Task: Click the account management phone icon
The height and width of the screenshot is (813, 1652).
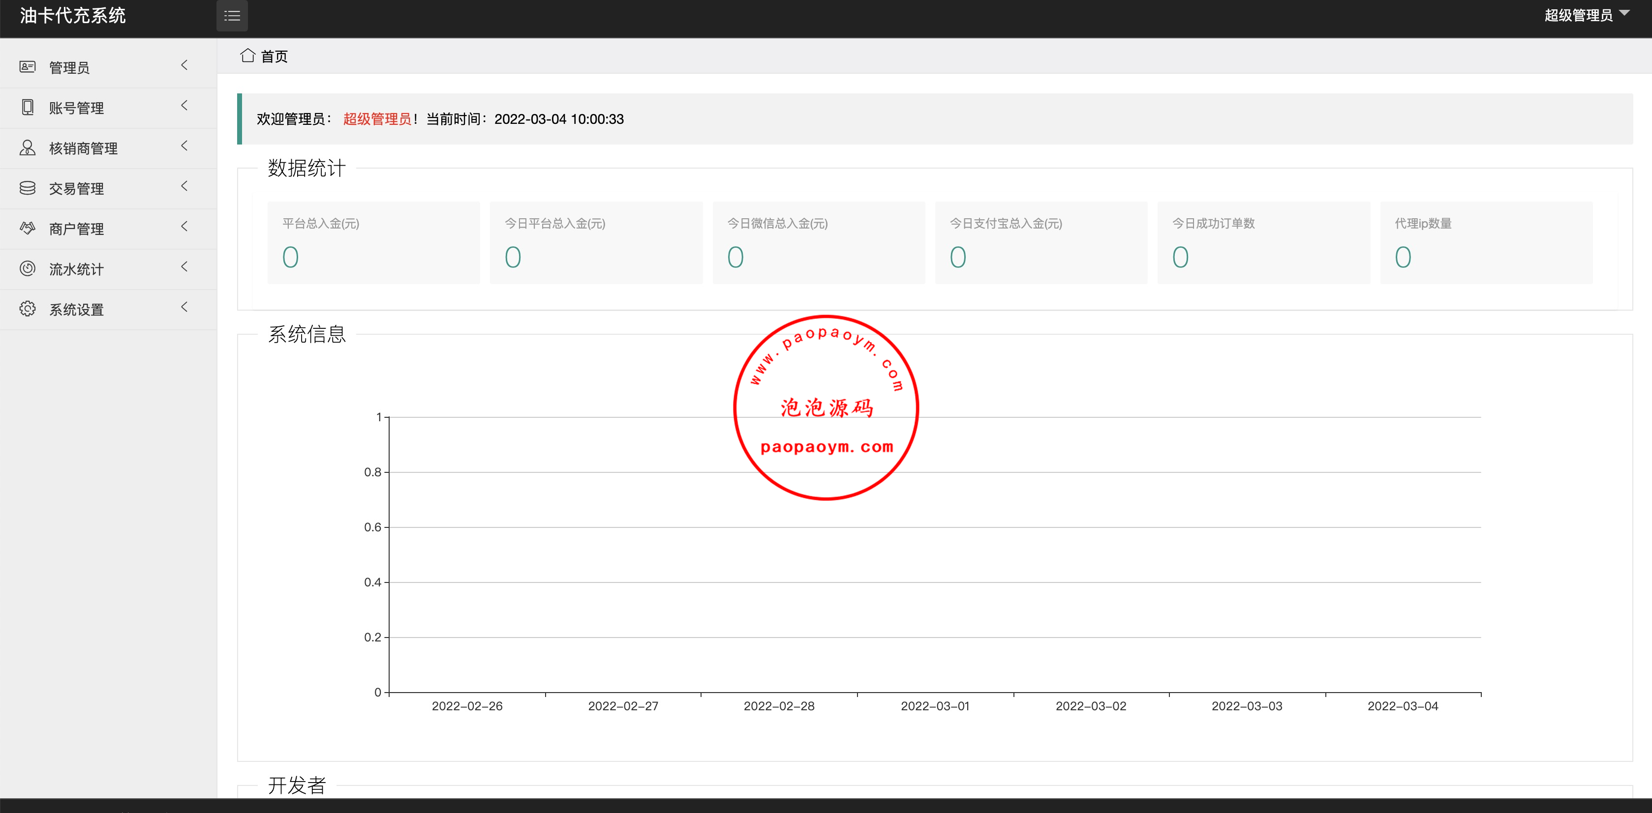Action: (x=27, y=107)
